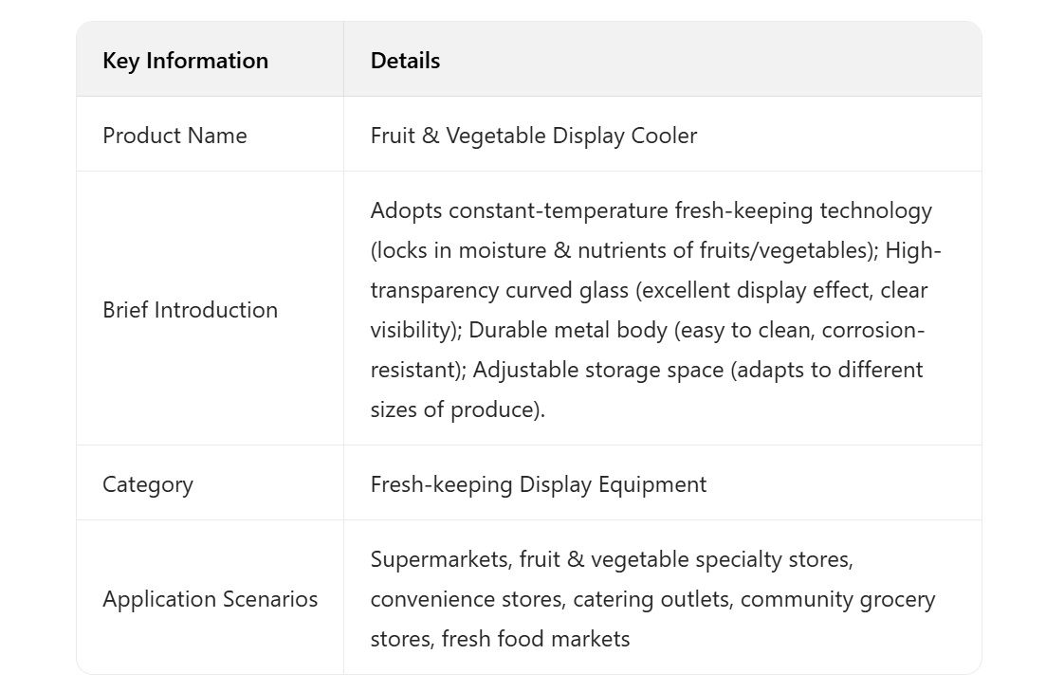Click "Fresh-keeping Display Equipment" cell text
The image size is (1064, 691).
point(538,484)
